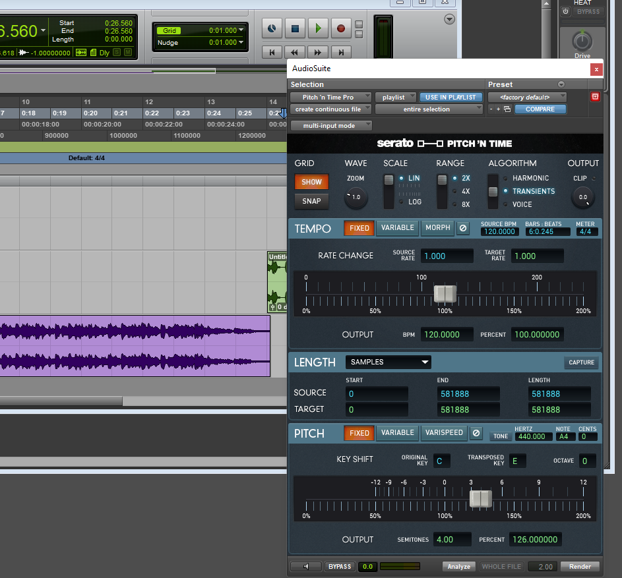
Task: Toggle the S solo indicator in counter
Action: coord(117,52)
